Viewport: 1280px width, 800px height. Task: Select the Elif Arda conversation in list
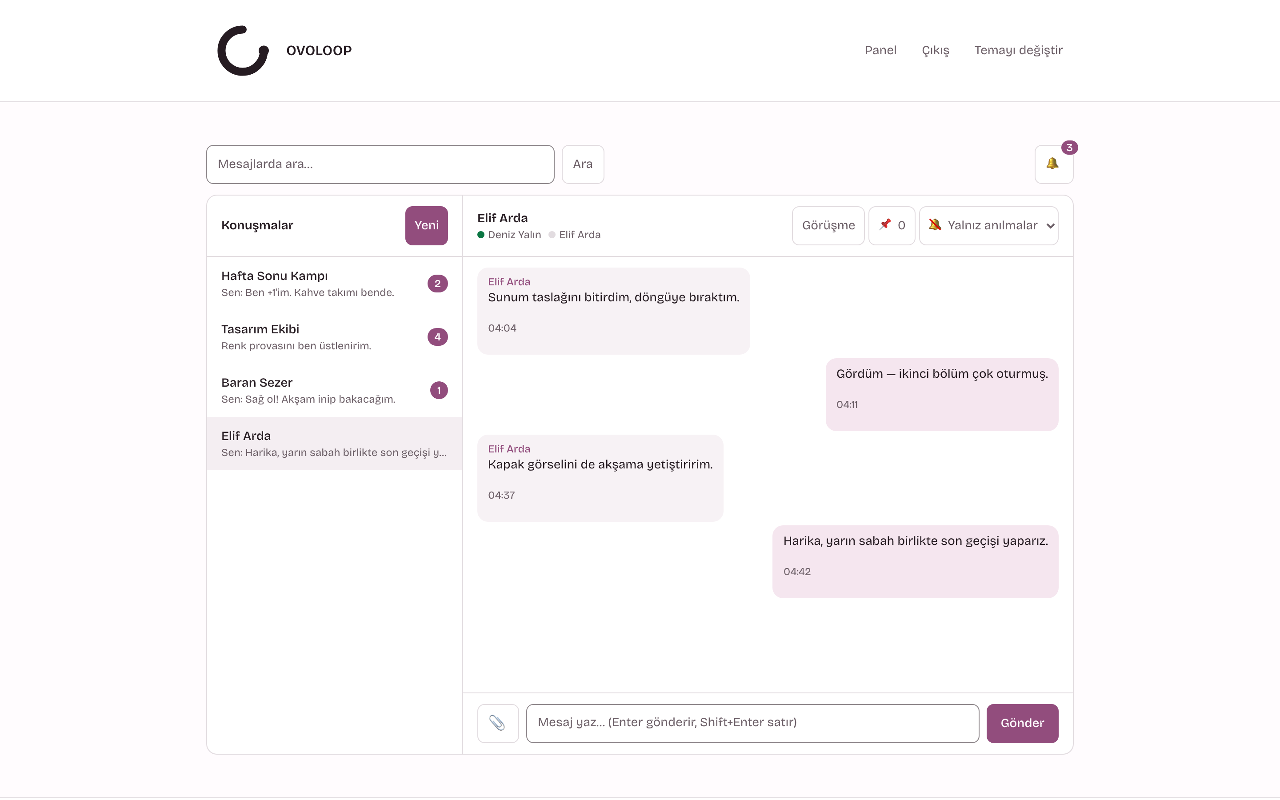[334, 444]
